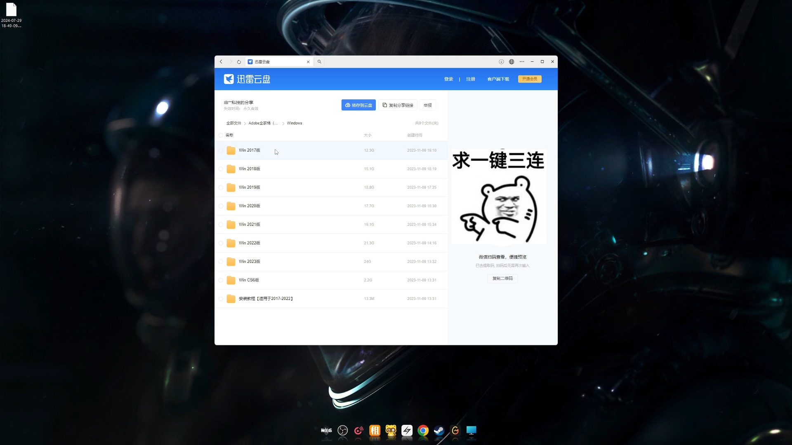This screenshot has height=445, width=792.
Task: Go back with the browser back arrow
Action: 221,62
